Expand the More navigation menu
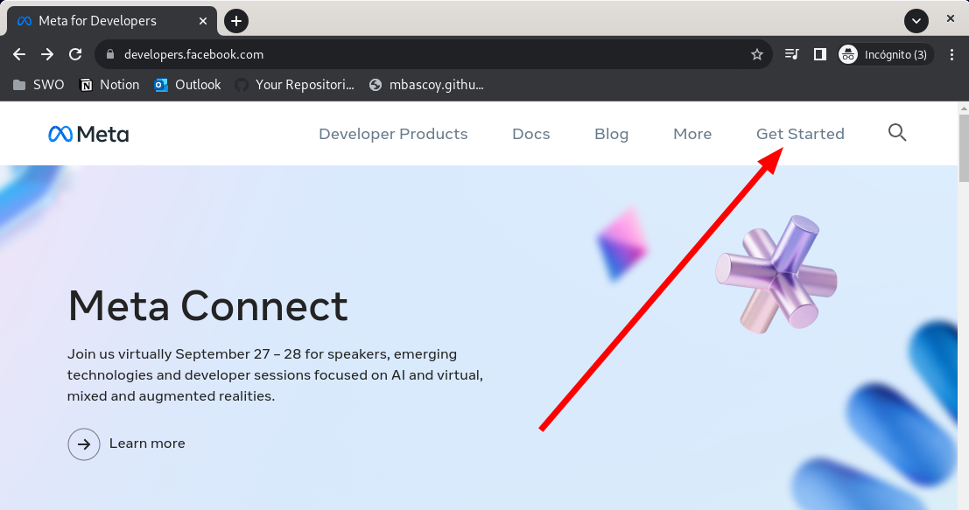Viewport: 969px width, 510px height. click(x=692, y=134)
